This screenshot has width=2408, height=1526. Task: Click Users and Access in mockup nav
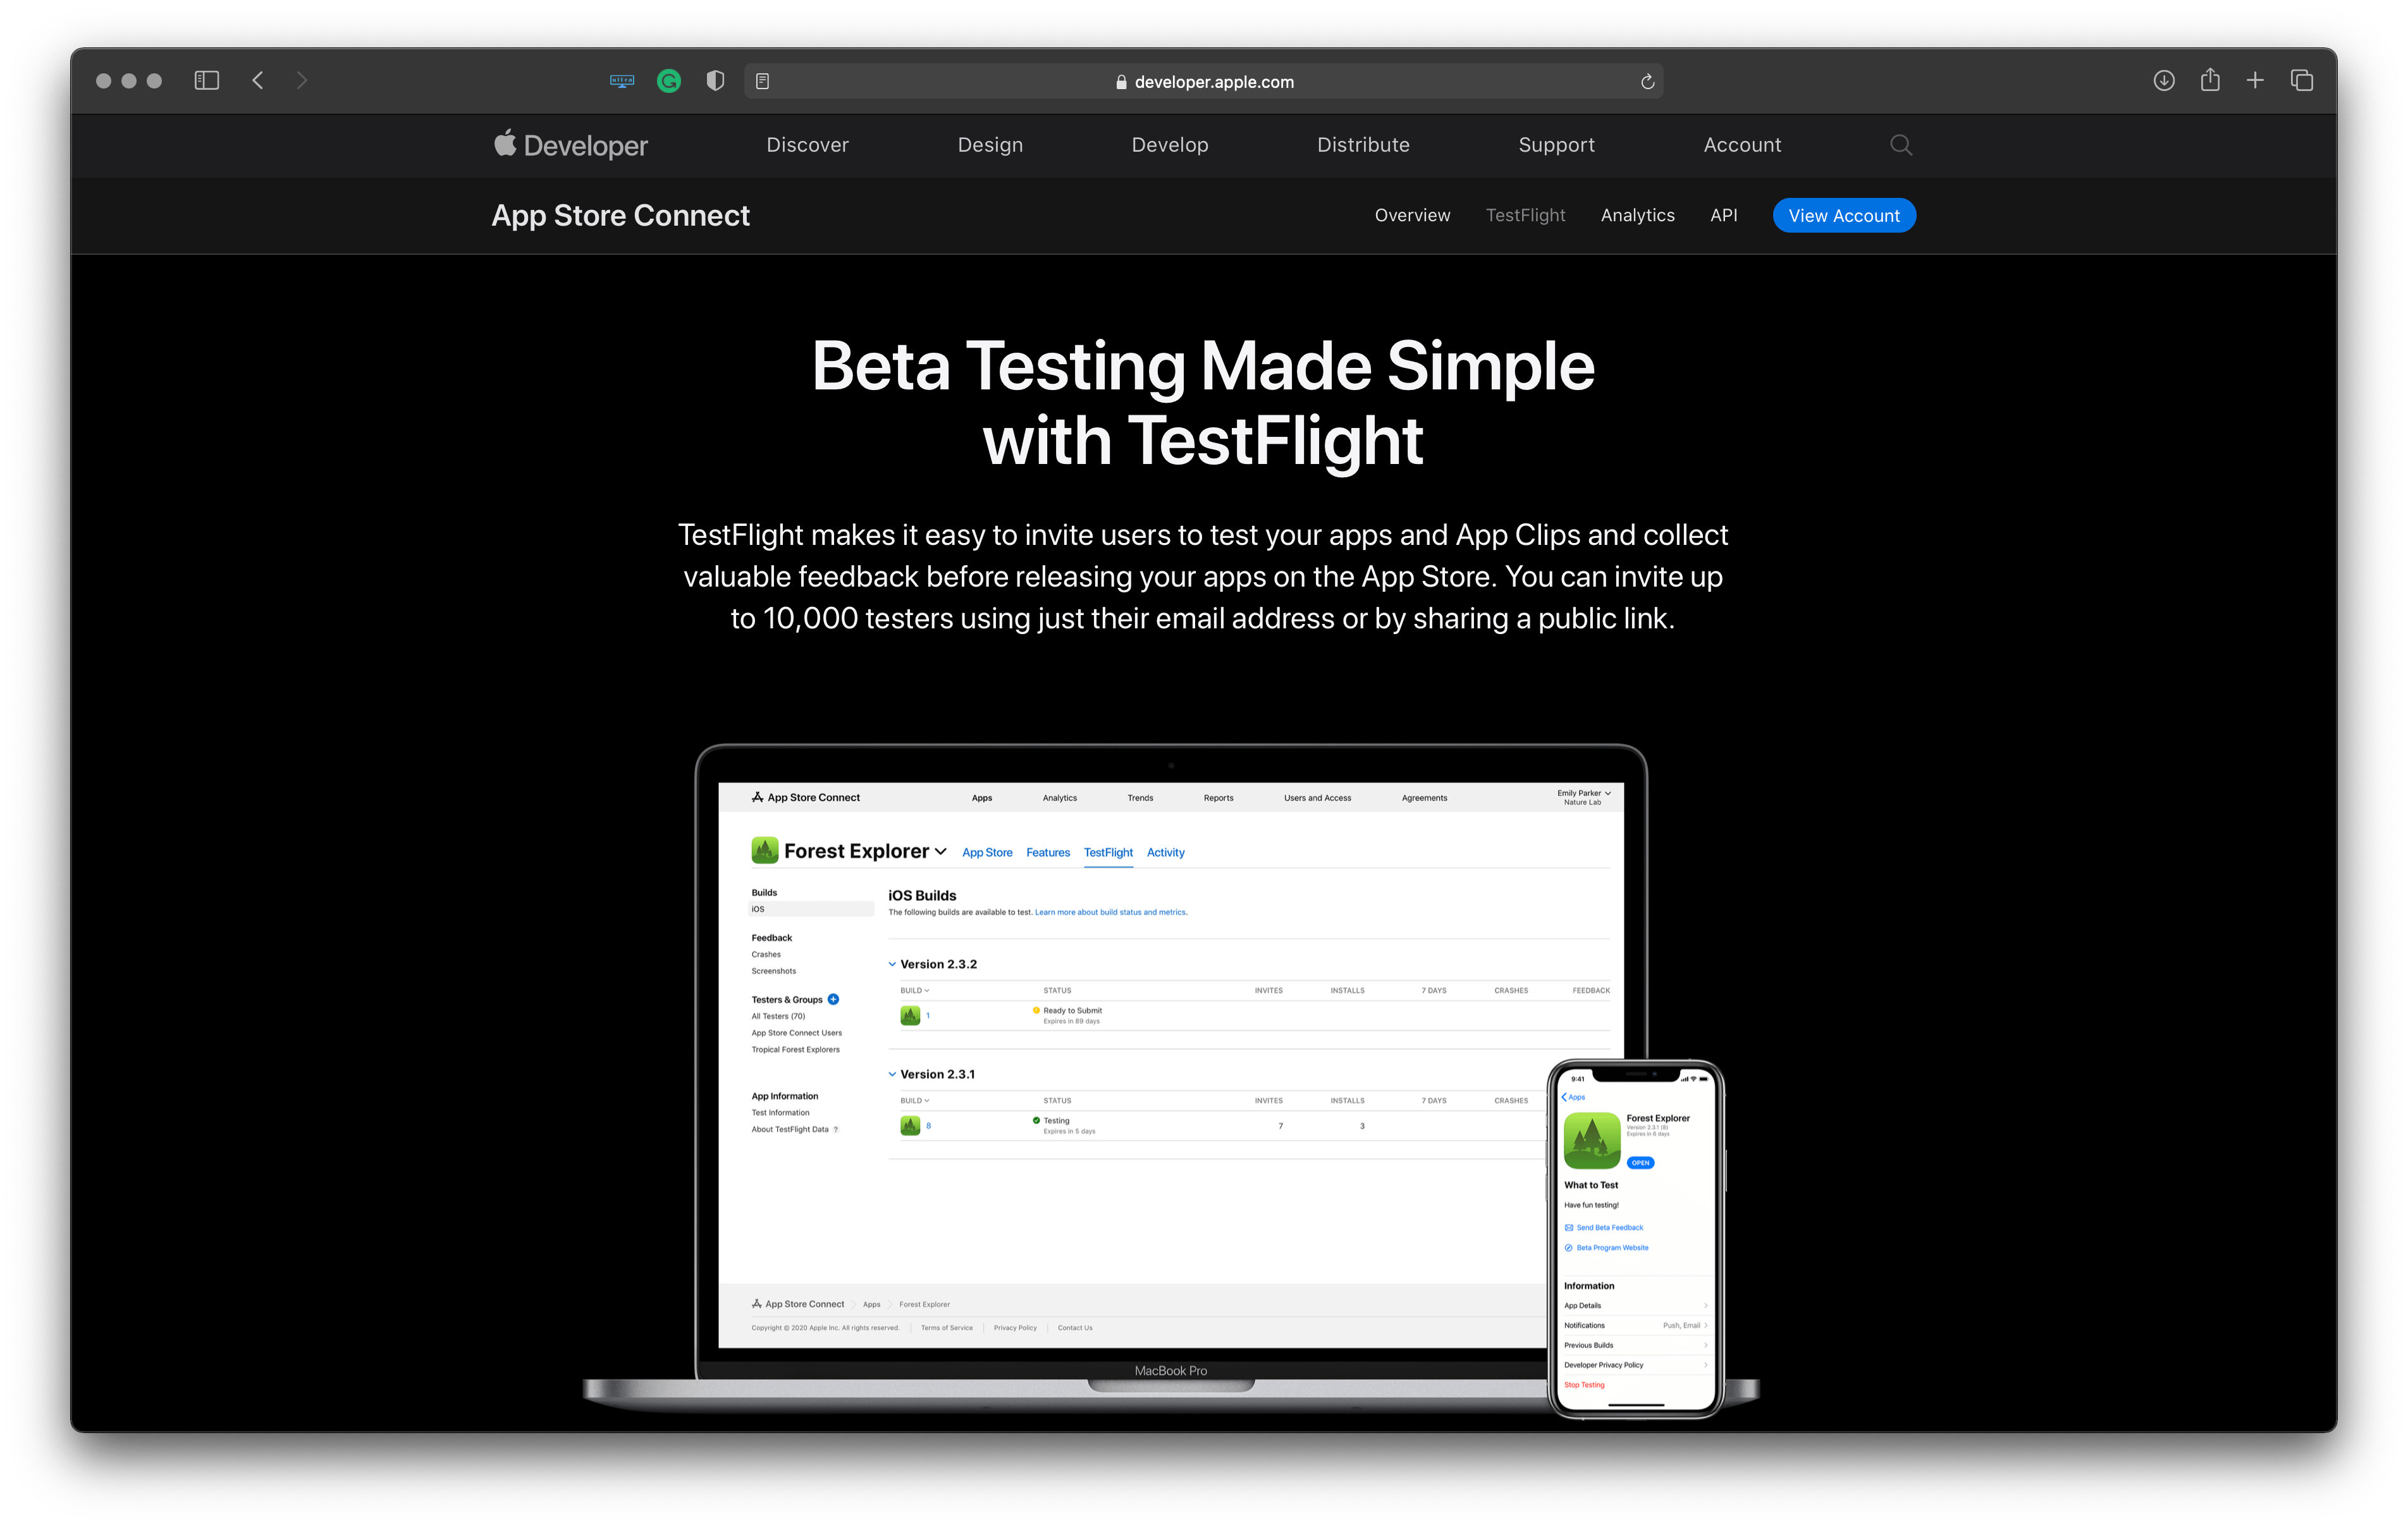[x=1317, y=798]
